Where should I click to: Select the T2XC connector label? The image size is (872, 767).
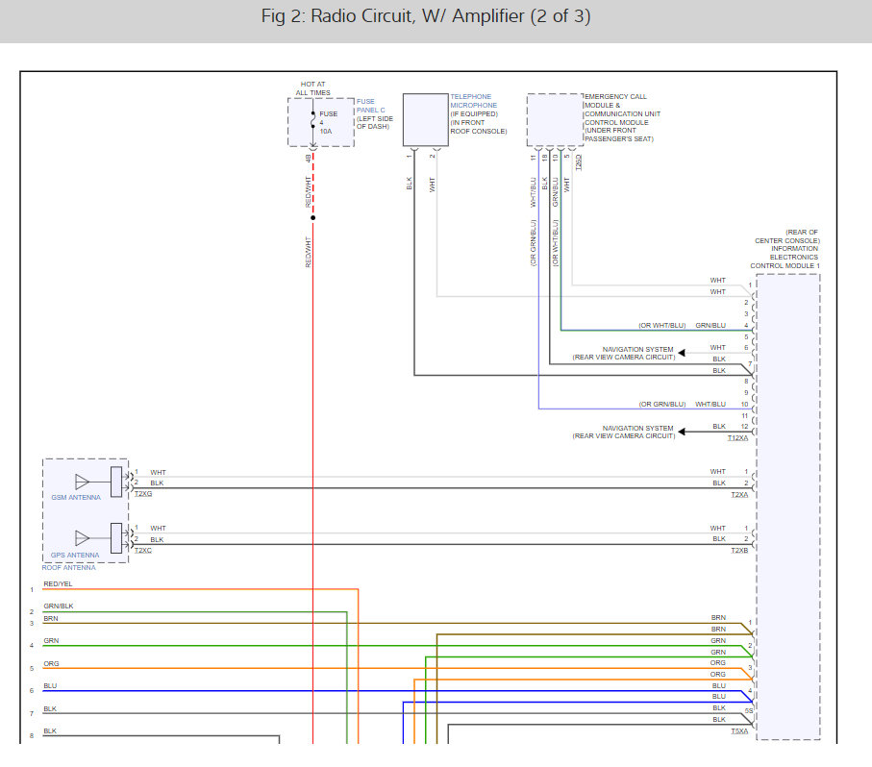pos(142,551)
